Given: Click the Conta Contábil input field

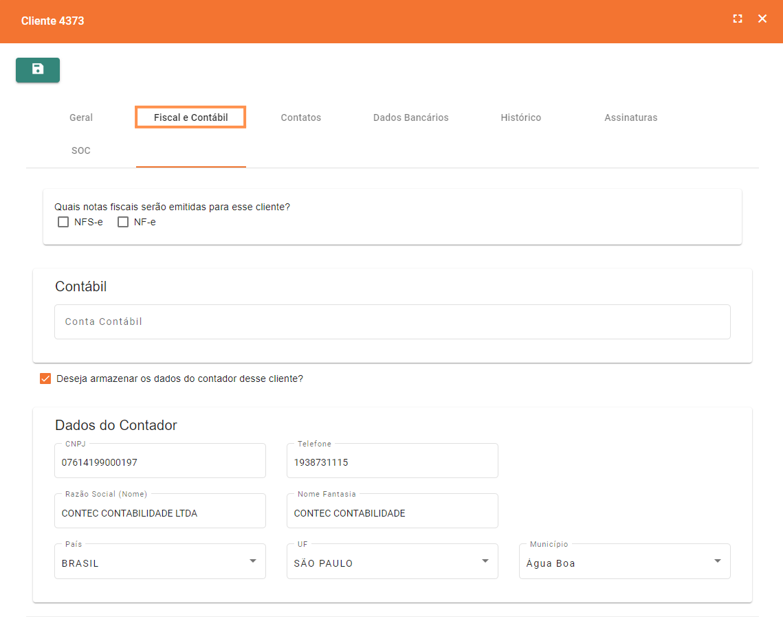Looking at the screenshot, I should pos(392,321).
